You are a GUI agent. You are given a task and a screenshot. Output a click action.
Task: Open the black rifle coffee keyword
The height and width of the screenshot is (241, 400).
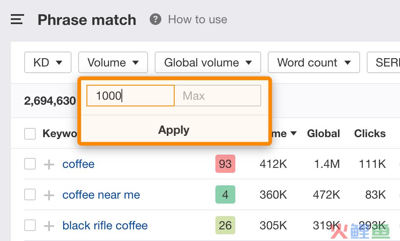(105, 226)
